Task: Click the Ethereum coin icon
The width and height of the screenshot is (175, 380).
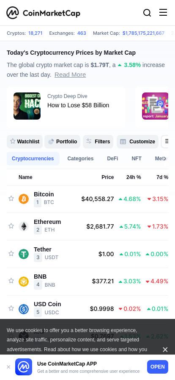Action: click(24, 226)
